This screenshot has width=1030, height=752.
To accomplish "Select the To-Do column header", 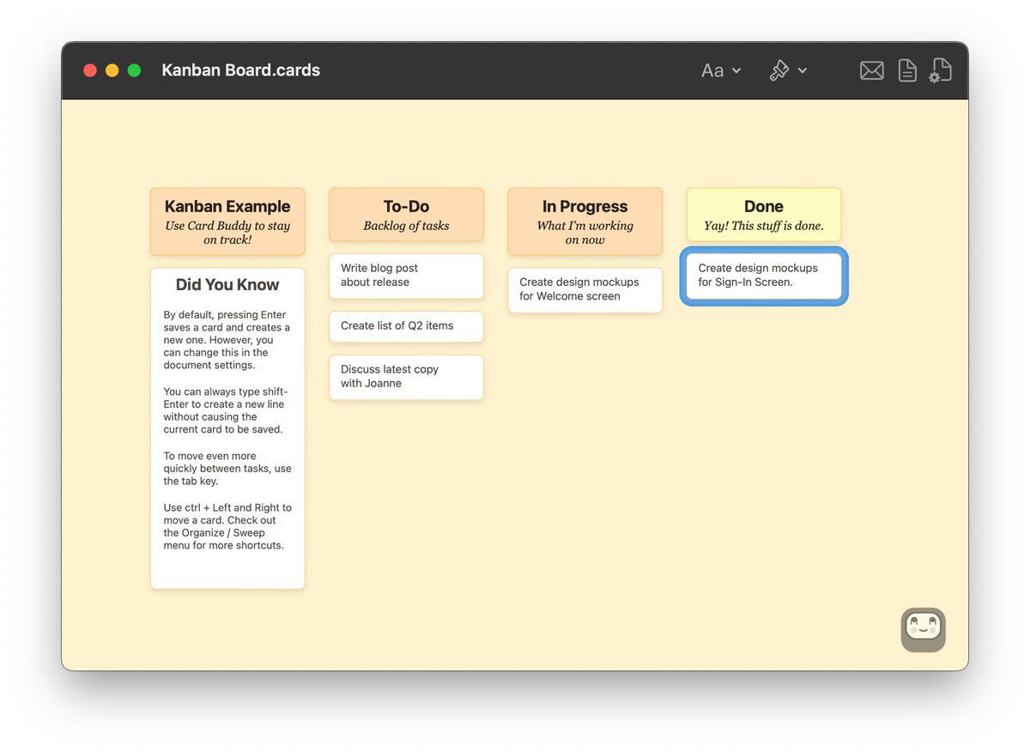I will (406, 214).
